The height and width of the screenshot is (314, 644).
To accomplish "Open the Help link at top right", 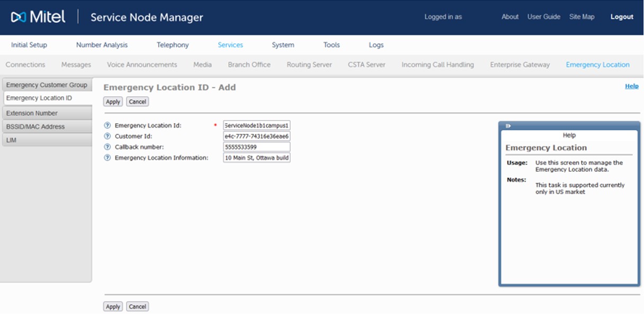I will point(631,86).
